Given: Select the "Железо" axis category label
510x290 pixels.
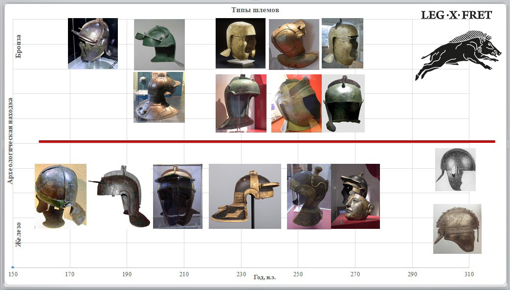Looking at the screenshot, I should pos(19,234).
